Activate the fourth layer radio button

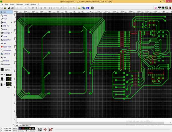[x=30, y=131]
